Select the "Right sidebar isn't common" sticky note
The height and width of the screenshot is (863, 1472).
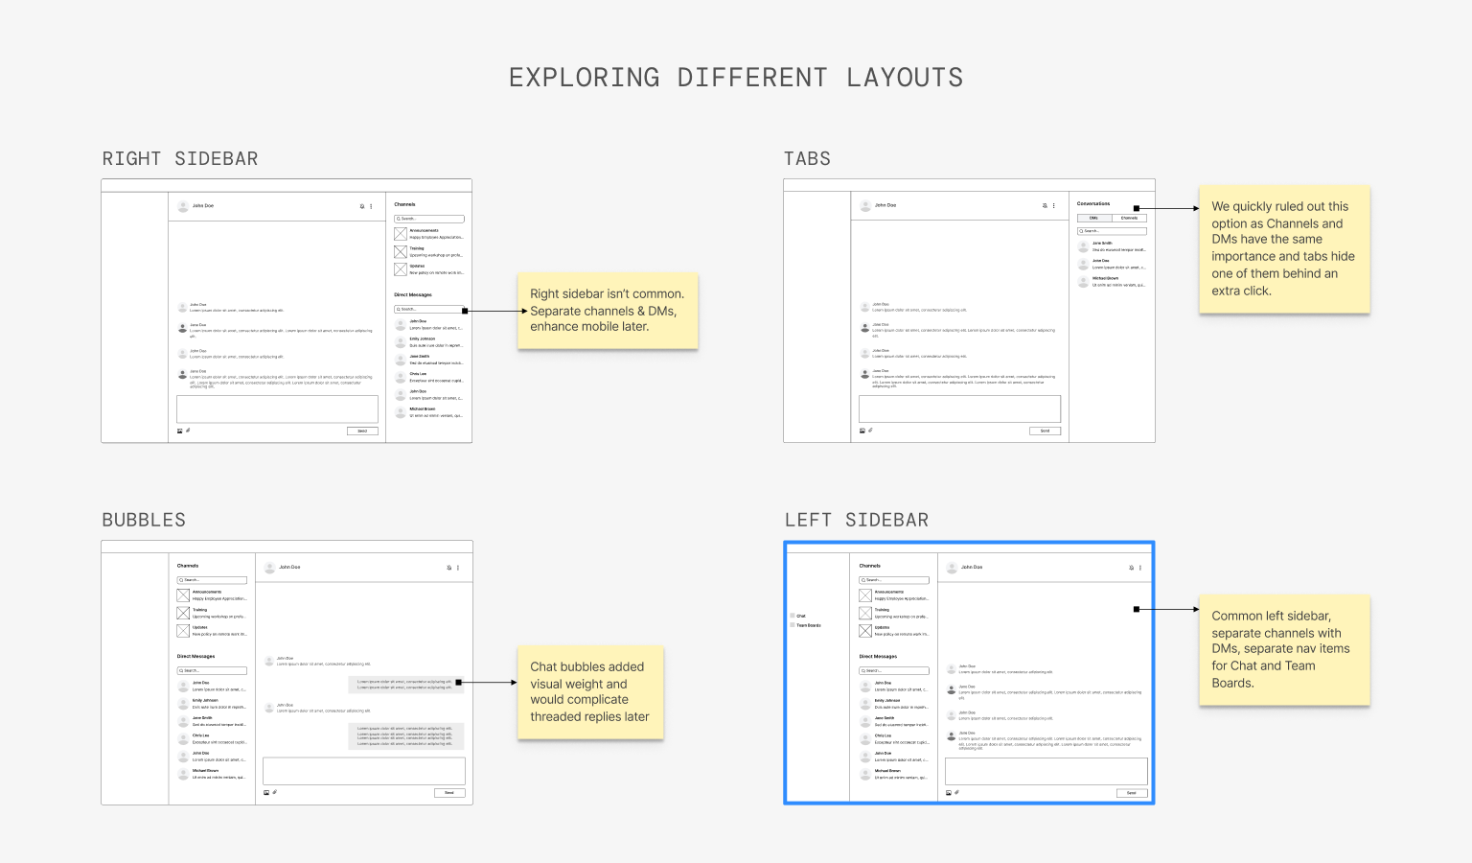608,311
